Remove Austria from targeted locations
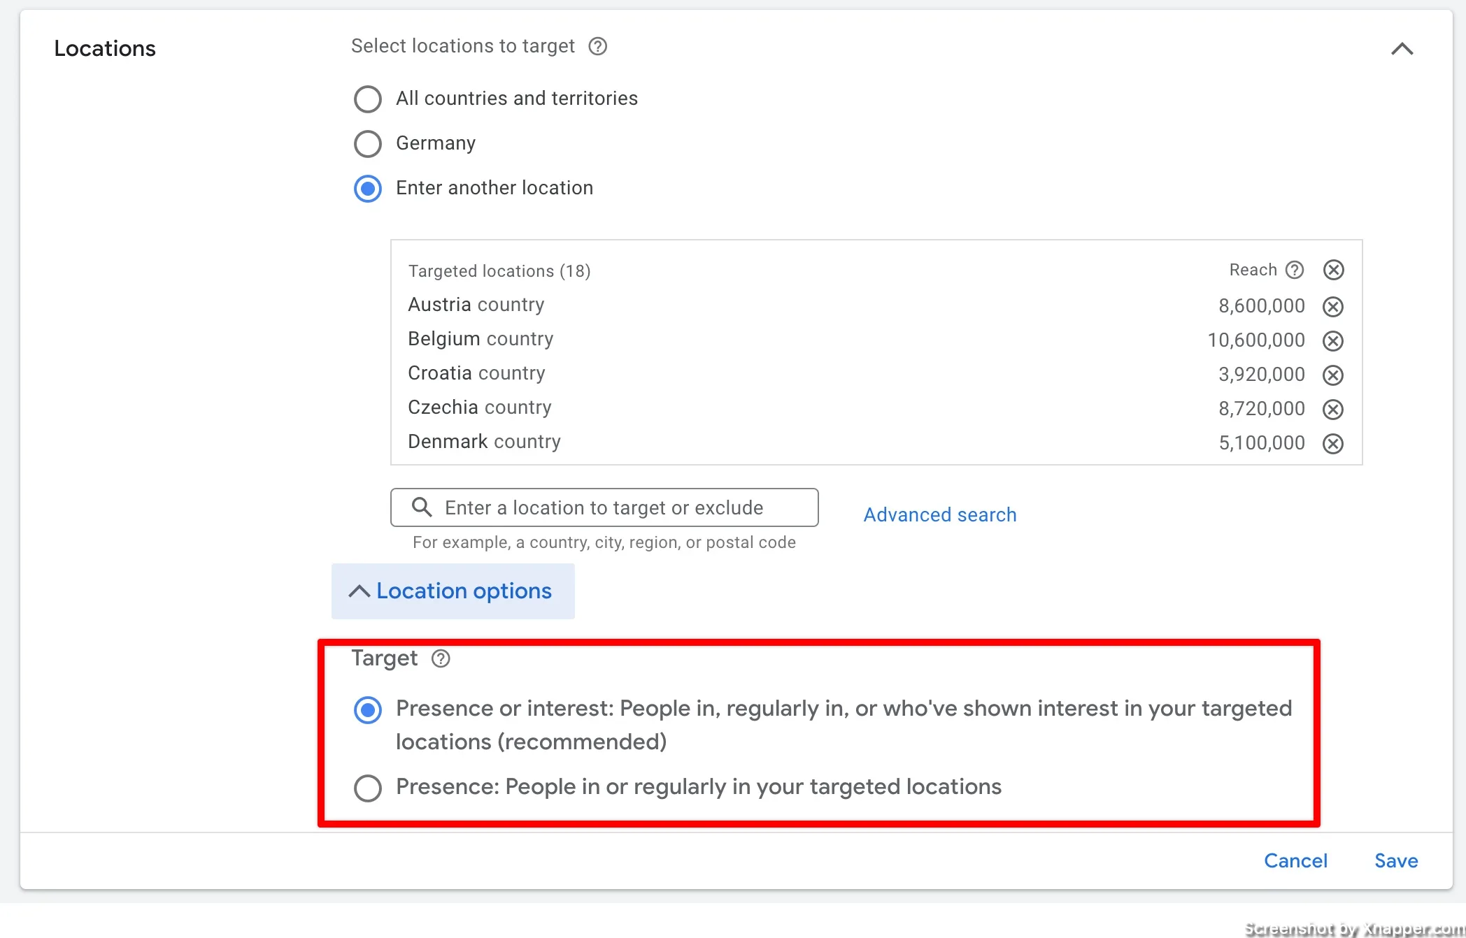This screenshot has width=1466, height=938. point(1333,306)
